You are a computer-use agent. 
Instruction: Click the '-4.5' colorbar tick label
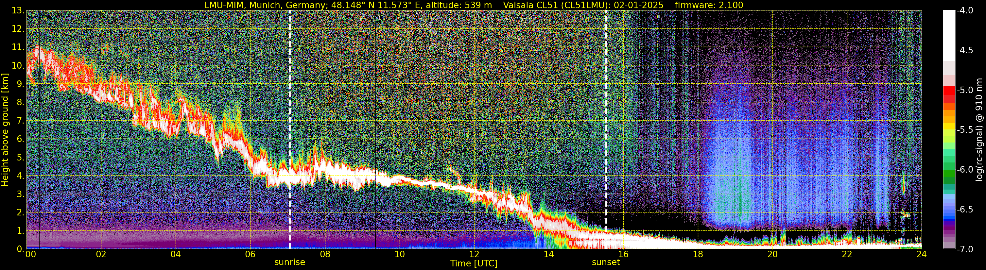point(964,50)
